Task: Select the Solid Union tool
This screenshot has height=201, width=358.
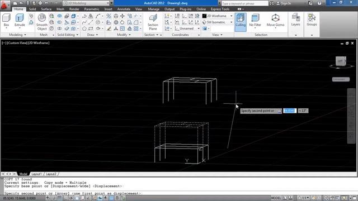Action: pos(59,16)
